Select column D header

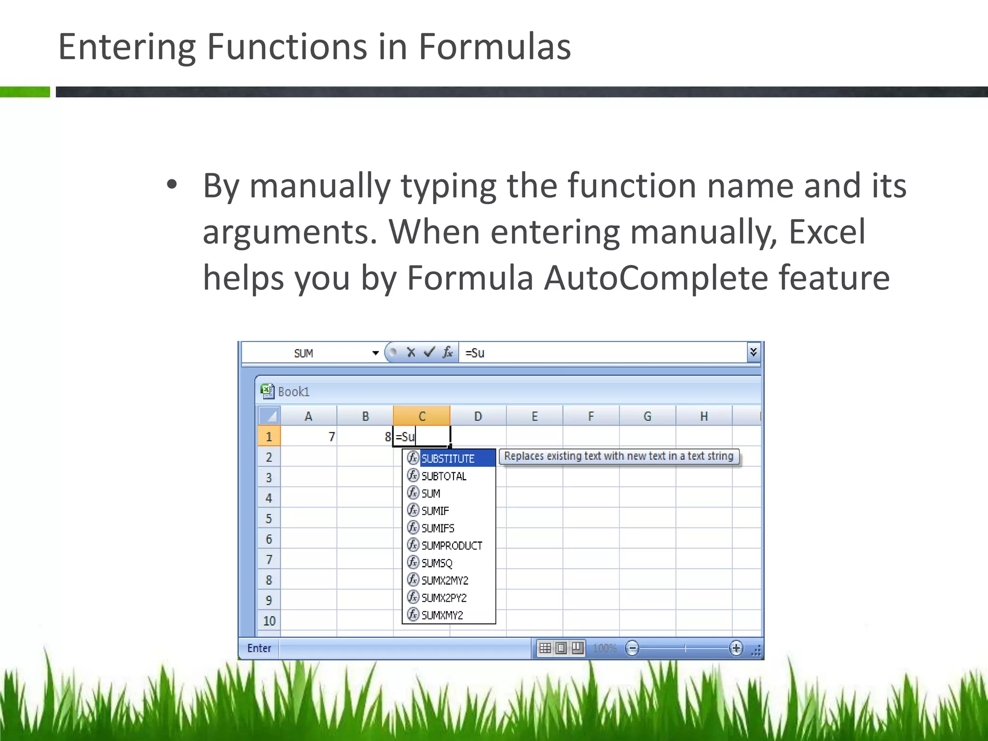pos(478,416)
